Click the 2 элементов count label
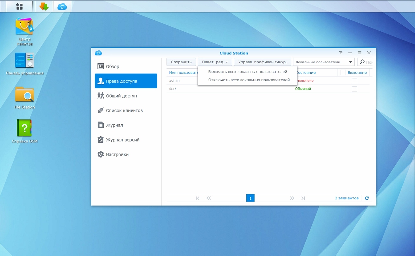 pyautogui.click(x=347, y=198)
